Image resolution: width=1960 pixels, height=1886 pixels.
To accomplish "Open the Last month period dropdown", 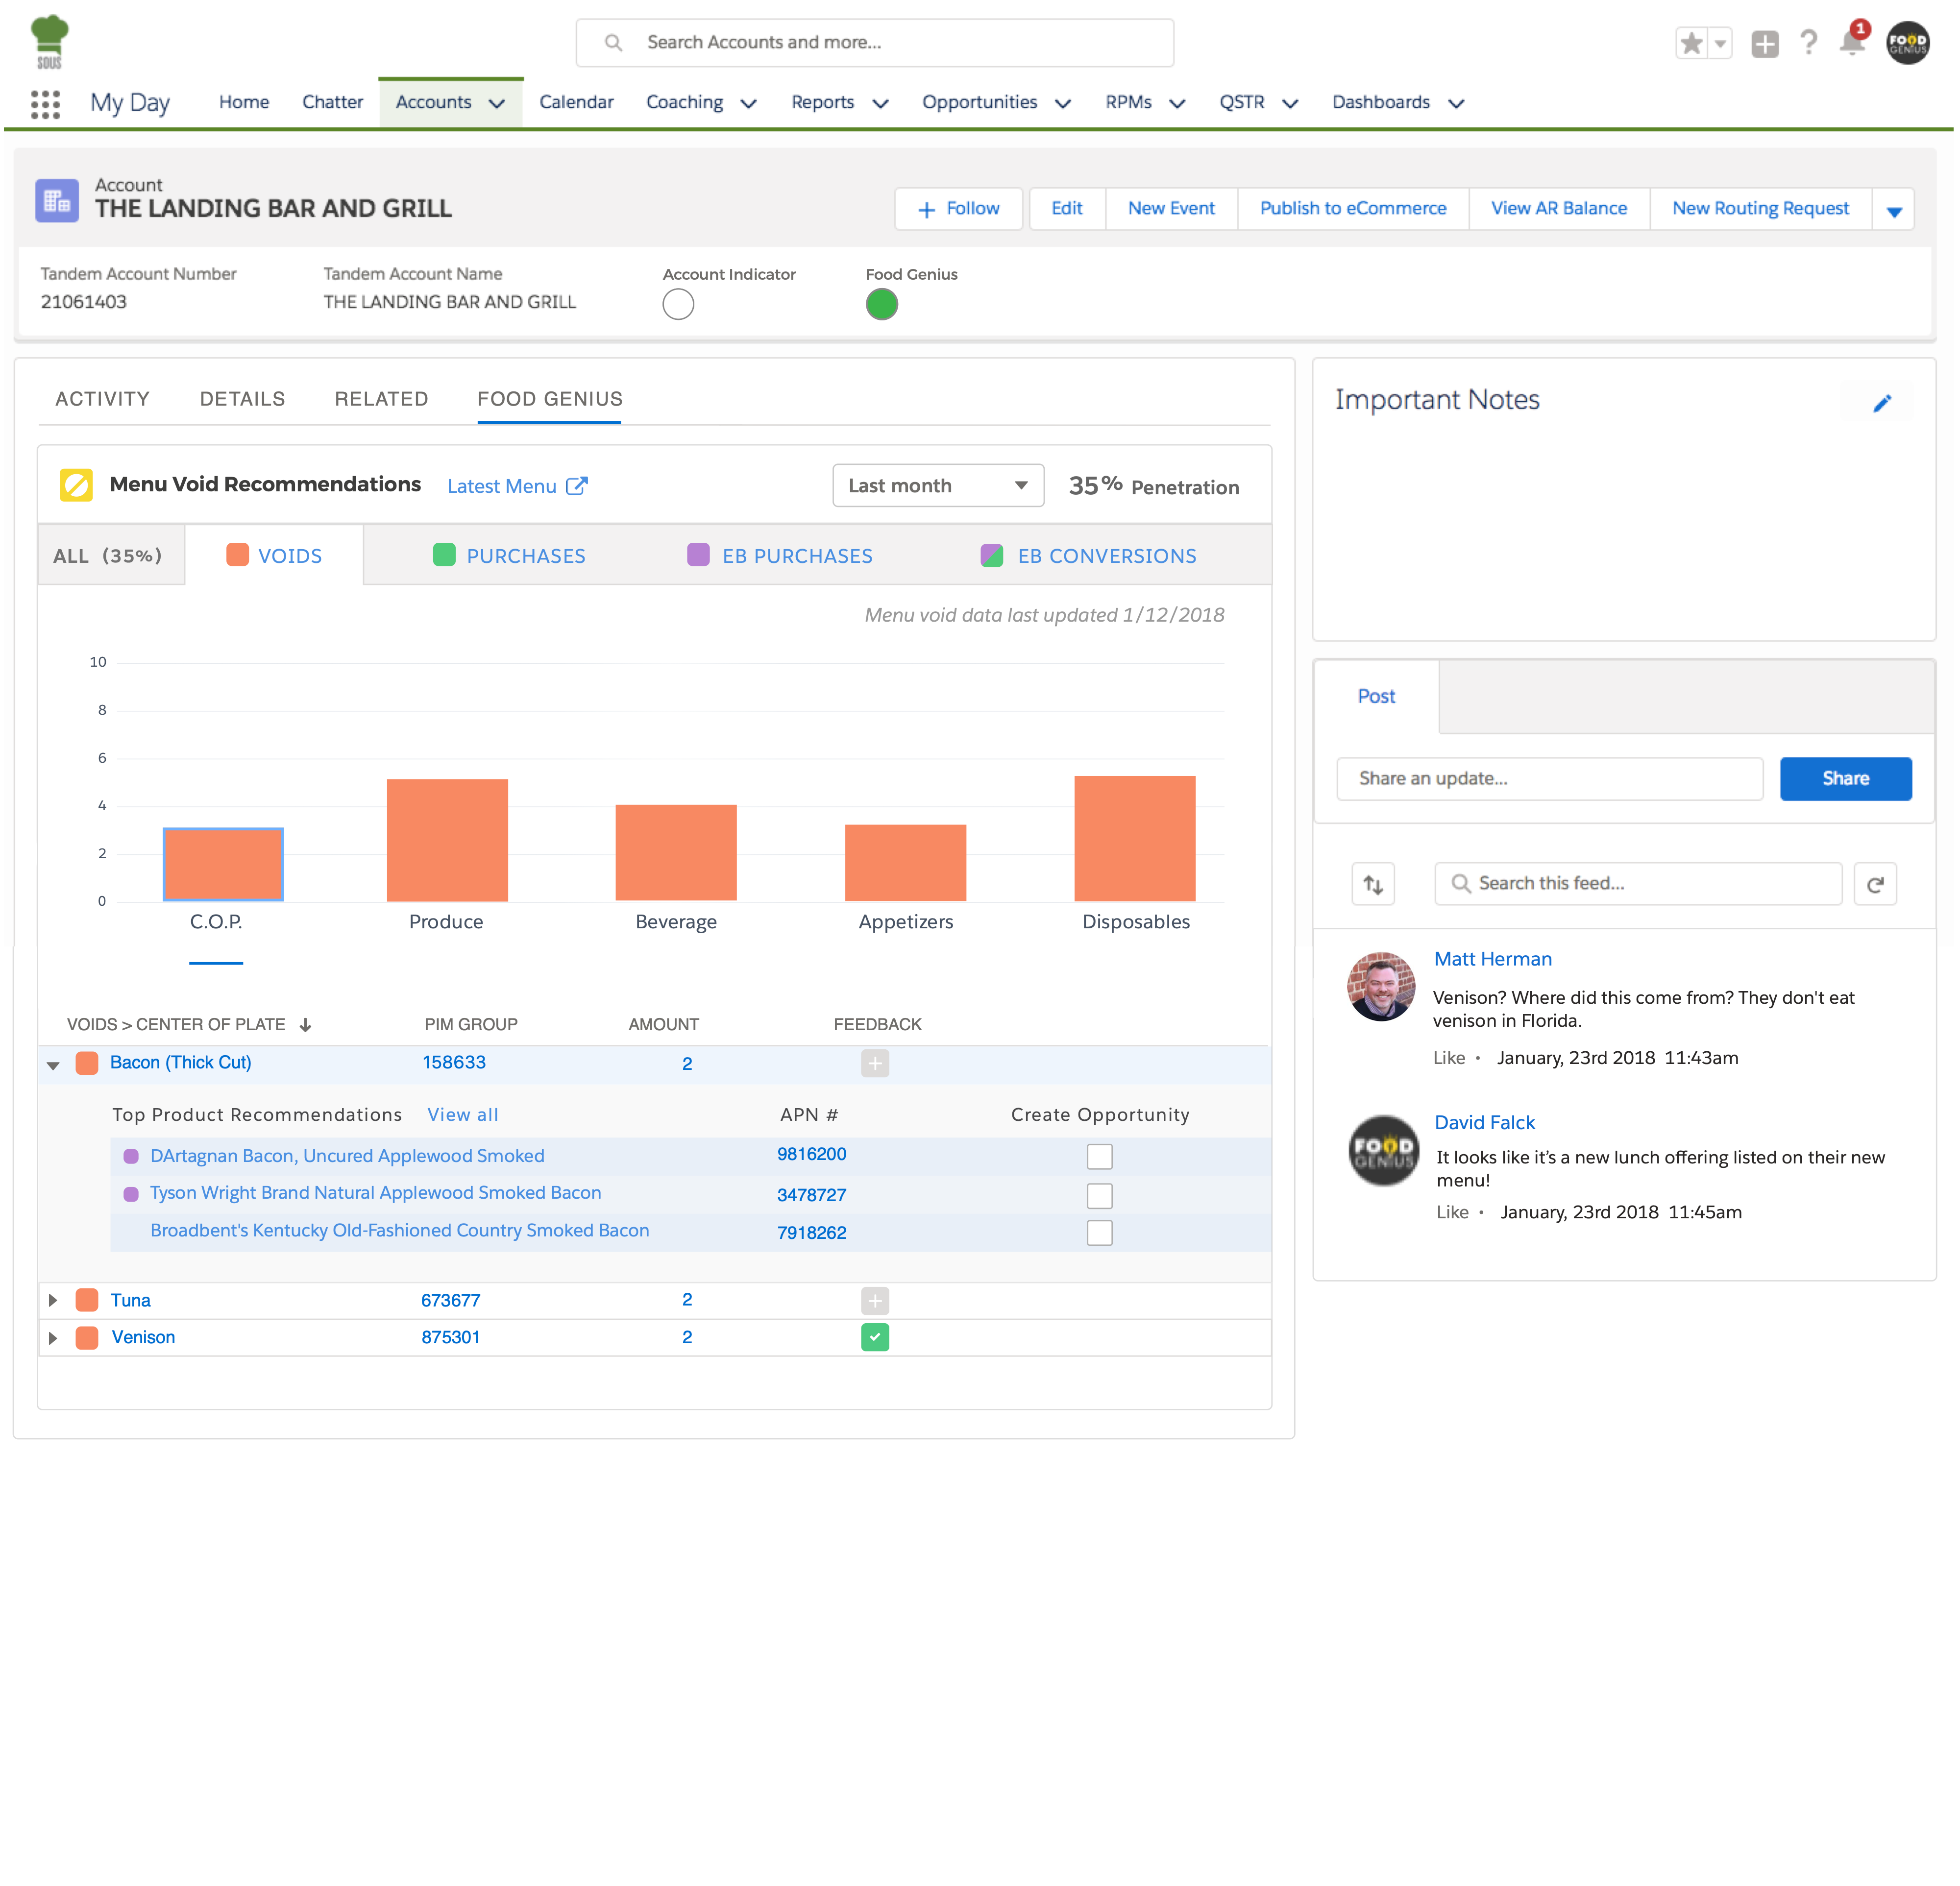I will (938, 486).
